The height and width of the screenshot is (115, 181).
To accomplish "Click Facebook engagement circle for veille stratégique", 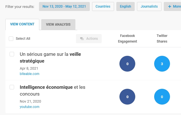I will click(x=127, y=64).
